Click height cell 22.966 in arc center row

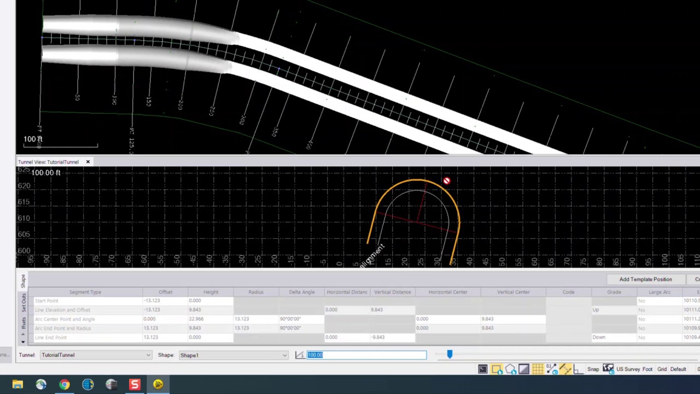tap(211, 319)
